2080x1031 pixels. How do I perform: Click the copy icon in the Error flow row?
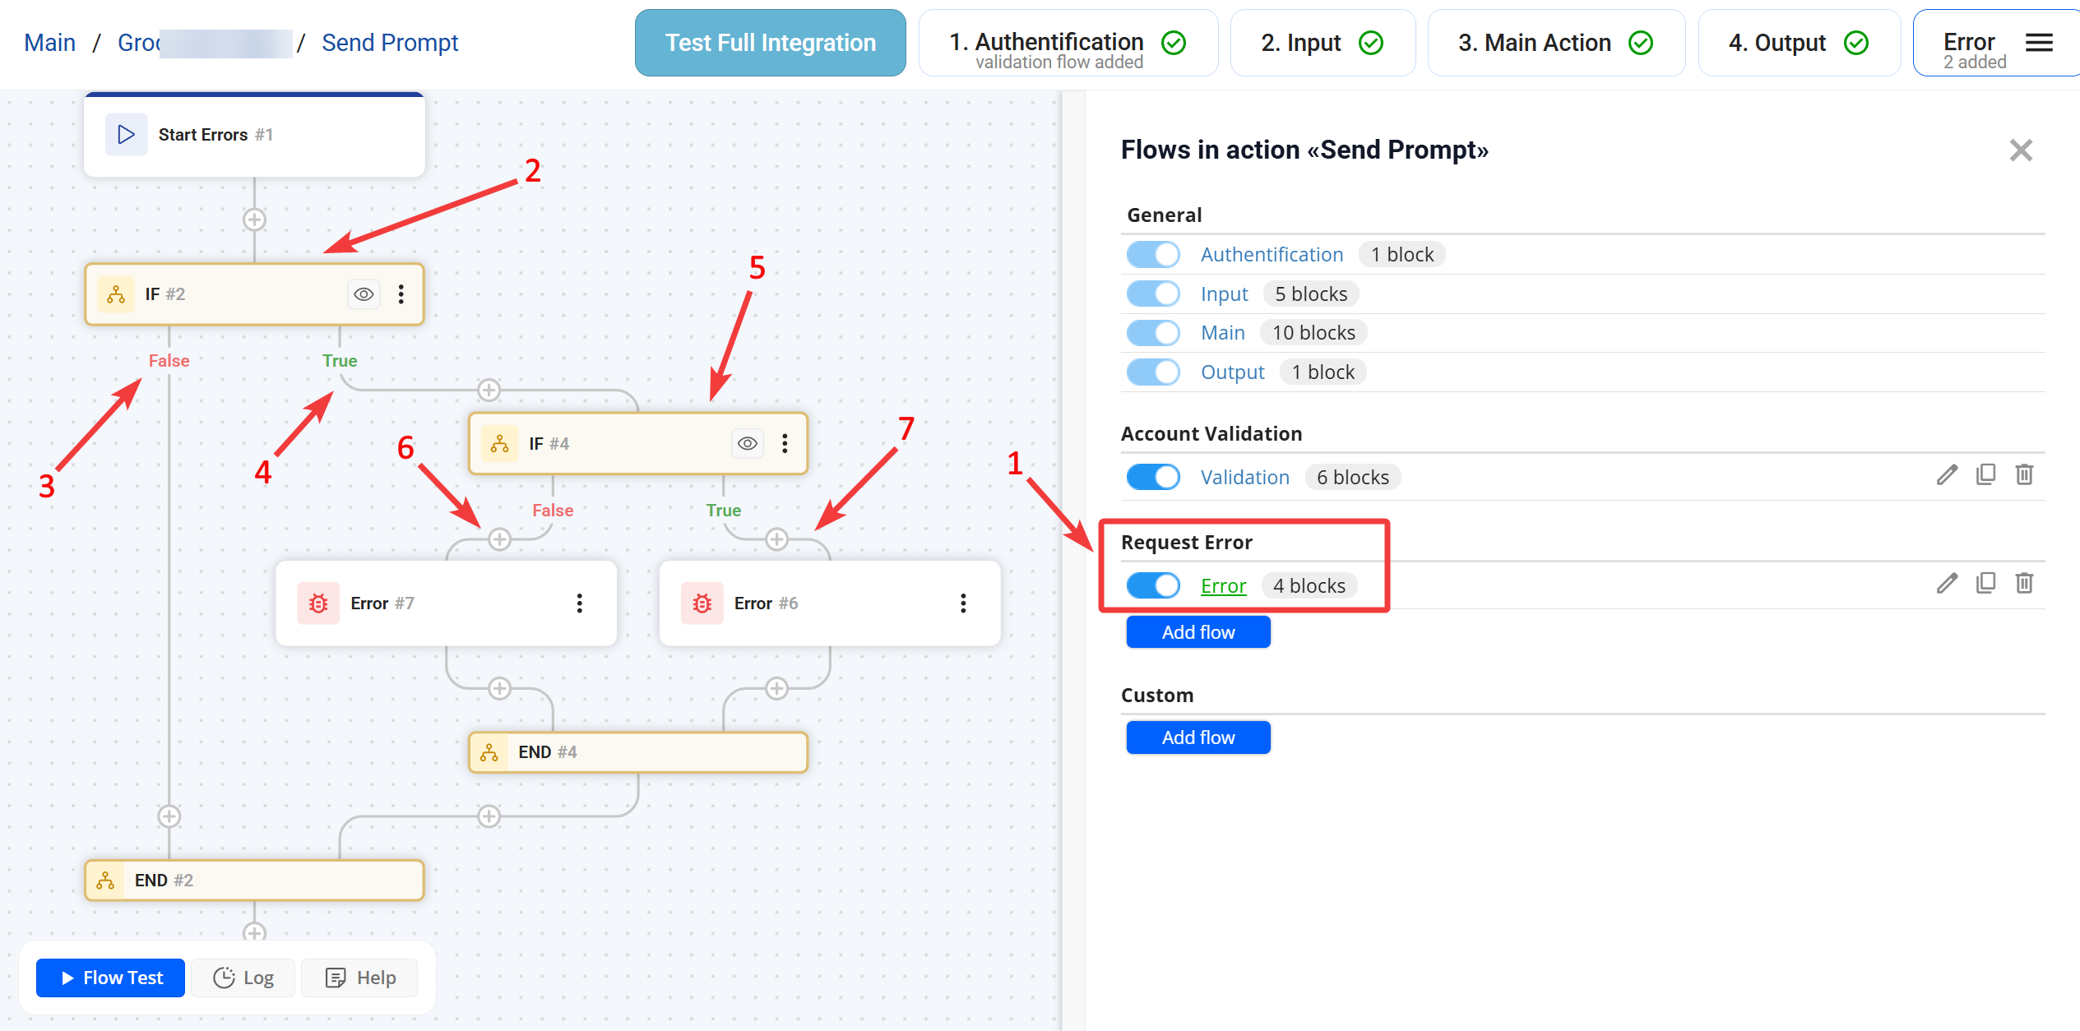(1985, 584)
